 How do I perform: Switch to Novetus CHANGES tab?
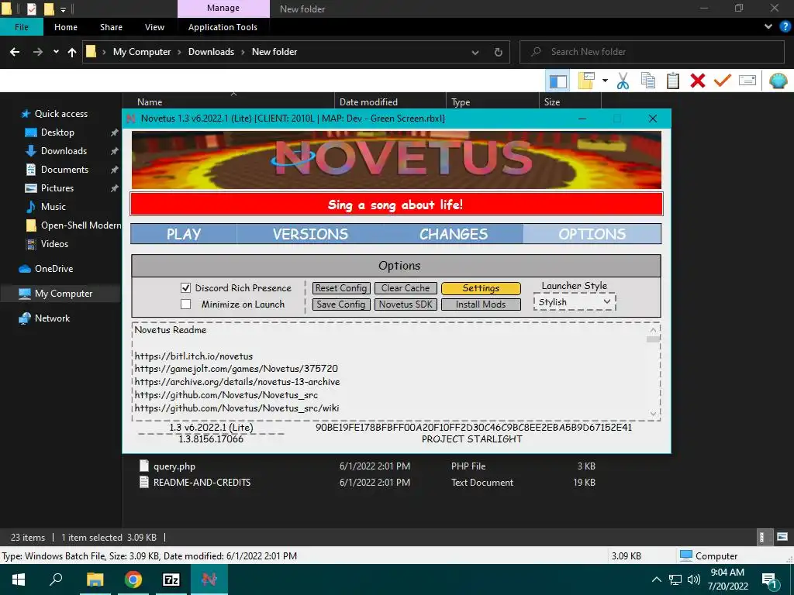coord(453,234)
